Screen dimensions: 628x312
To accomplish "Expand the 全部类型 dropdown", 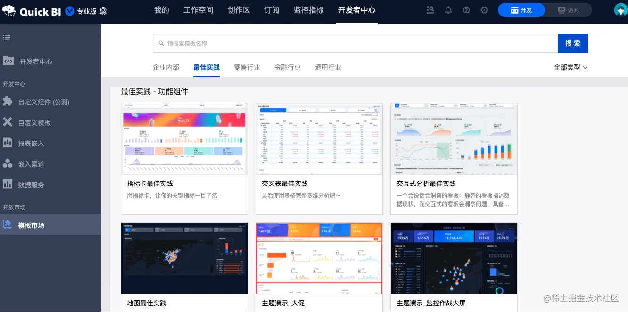I will (570, 67).
